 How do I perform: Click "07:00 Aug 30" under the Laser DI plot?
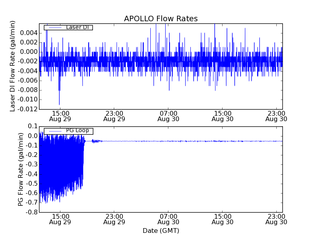pyautogui.click(x=168, y=116)
